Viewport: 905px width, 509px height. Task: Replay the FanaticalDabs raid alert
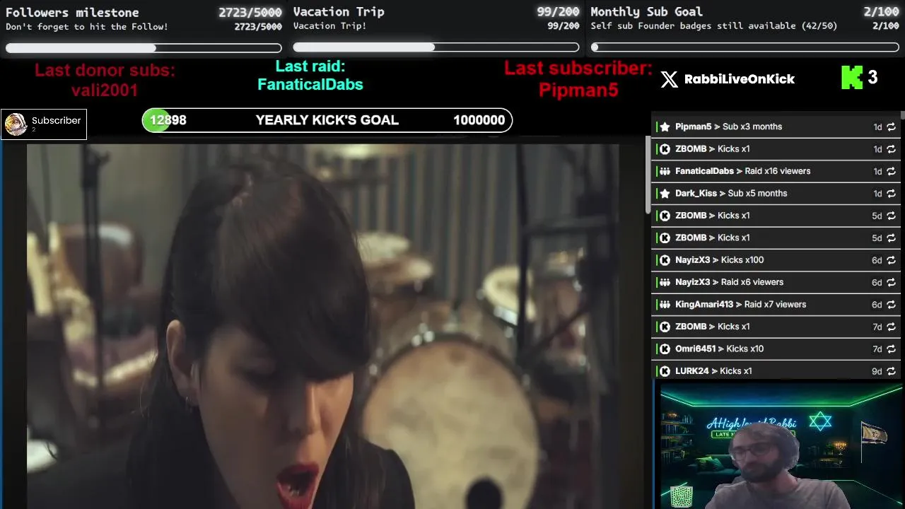[x=891, y=171]
